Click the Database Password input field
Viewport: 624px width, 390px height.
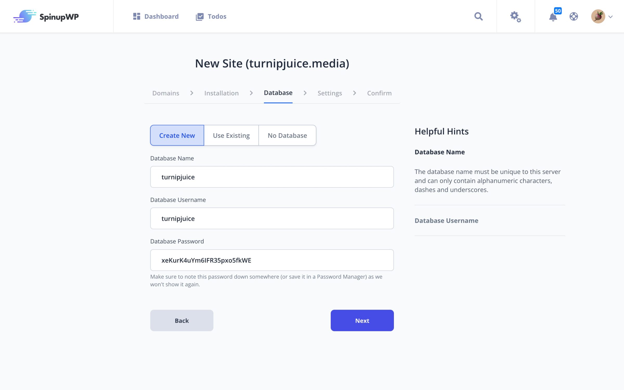point(272,260)
